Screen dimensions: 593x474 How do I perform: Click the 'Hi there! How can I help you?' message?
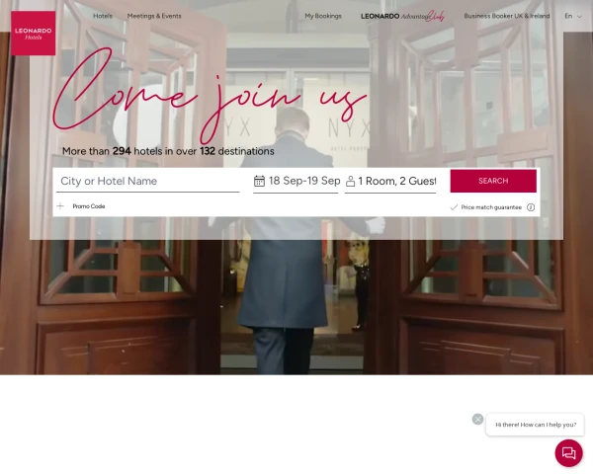click(x=535, y=425)
